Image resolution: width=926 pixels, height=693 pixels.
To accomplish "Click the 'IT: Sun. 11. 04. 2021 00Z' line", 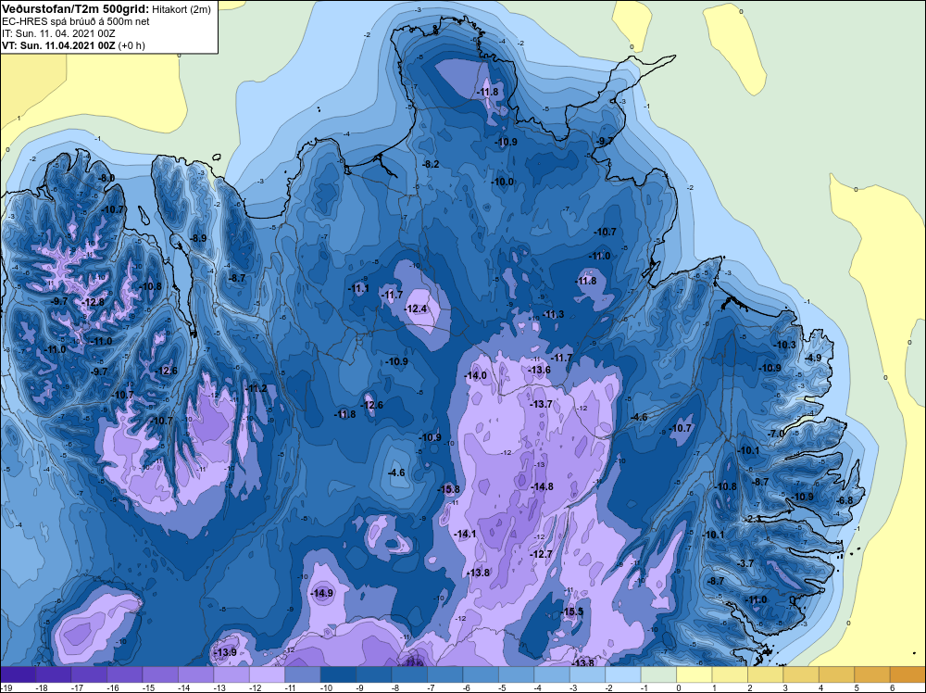I will click(x=58, y=33).
